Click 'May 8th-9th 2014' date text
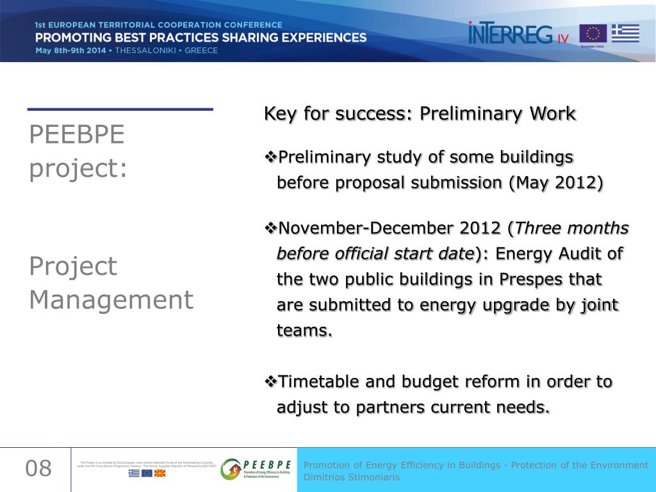The width and height of the screenshot is (656, 492). tap(70, 51)
